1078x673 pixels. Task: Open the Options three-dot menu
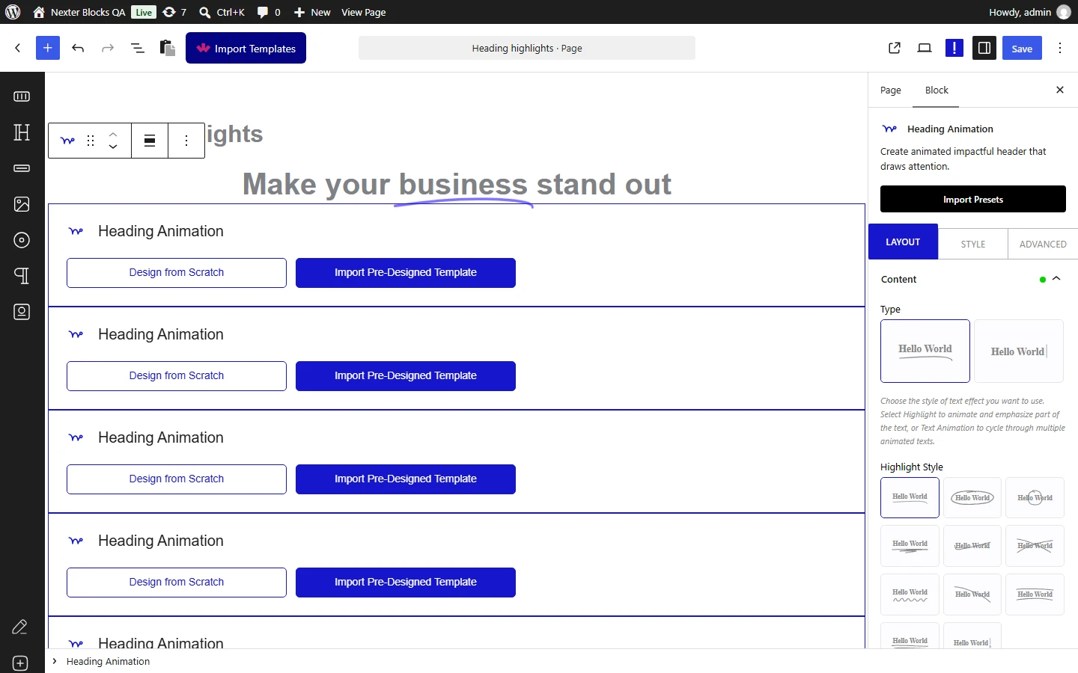pyautogui.click(x=1060, y=48)
